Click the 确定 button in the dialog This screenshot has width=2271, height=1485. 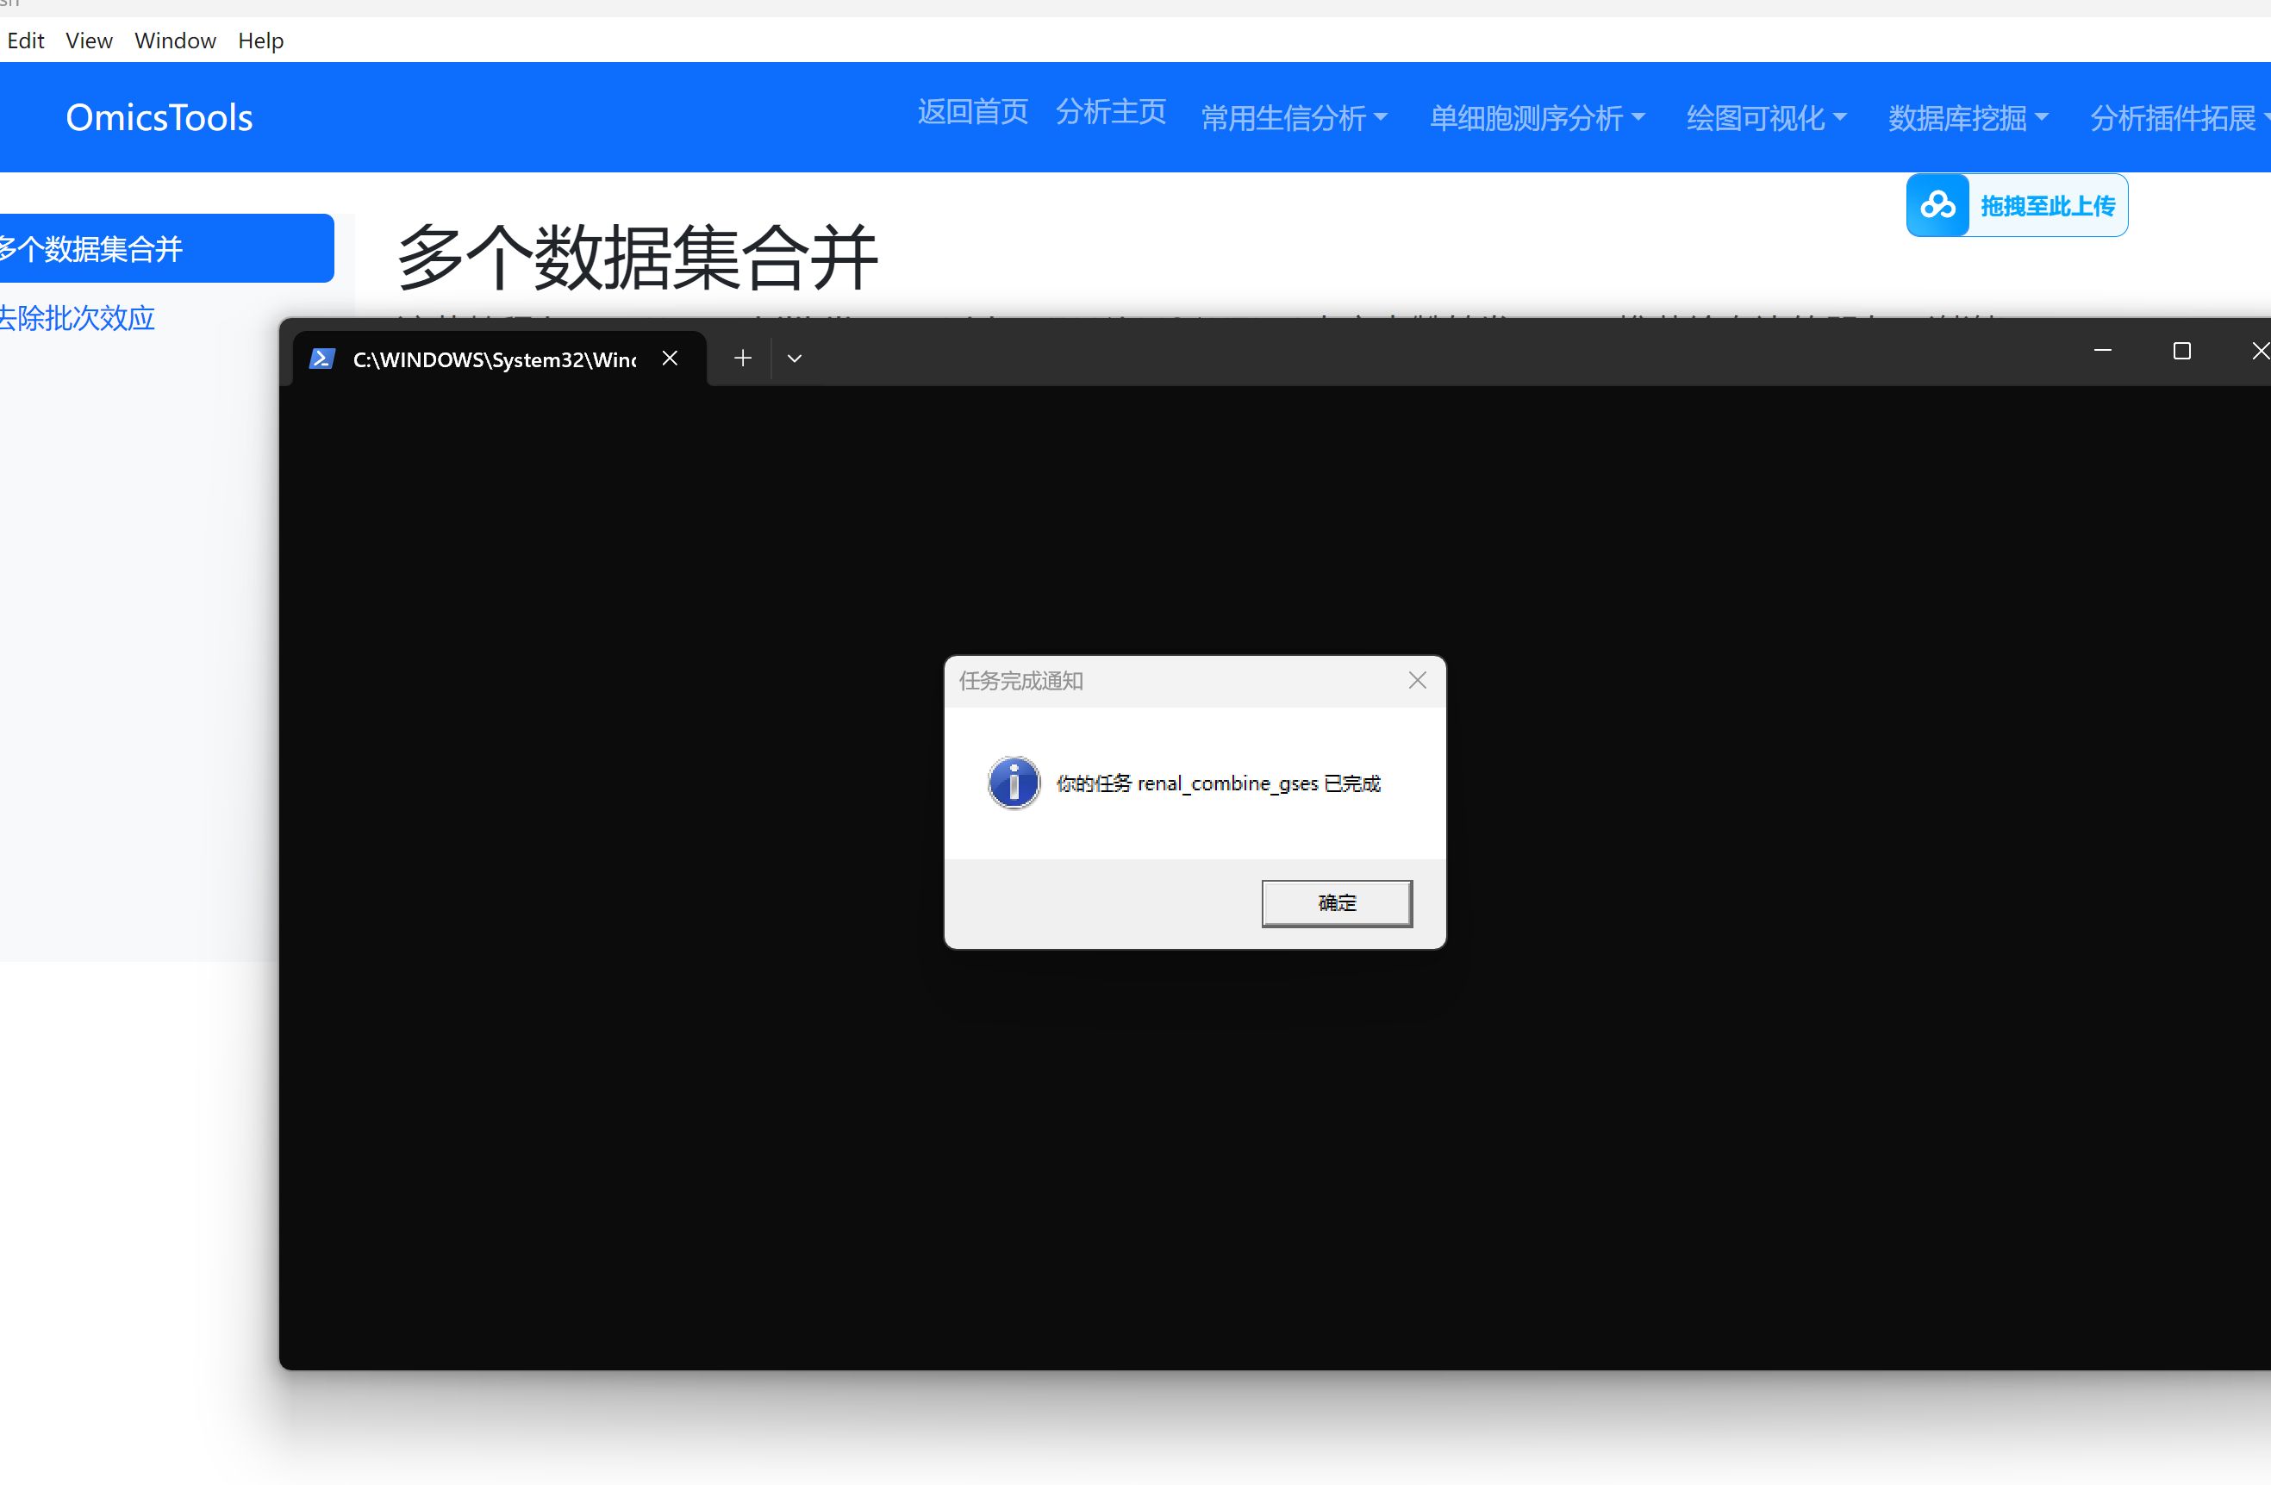(x=1336, y=903)
